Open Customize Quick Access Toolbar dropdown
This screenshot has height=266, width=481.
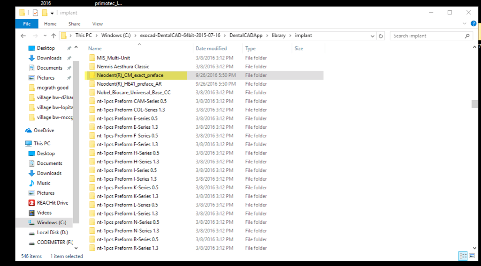[52, 13]
